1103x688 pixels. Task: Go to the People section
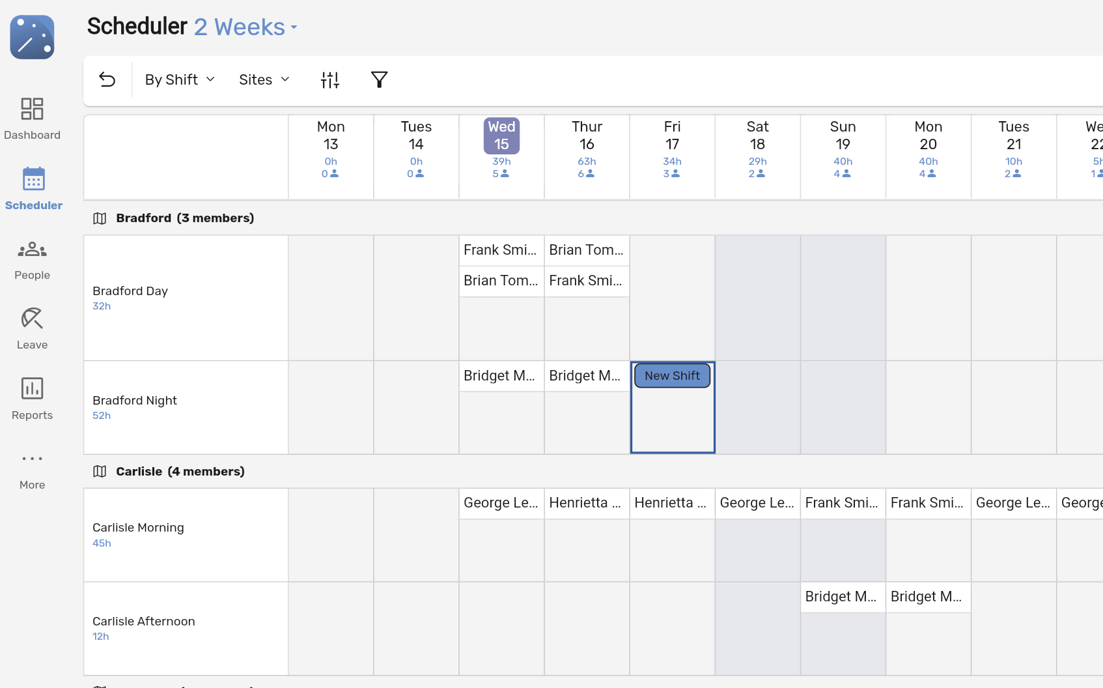pyautogui.click(x=32, y=259)
